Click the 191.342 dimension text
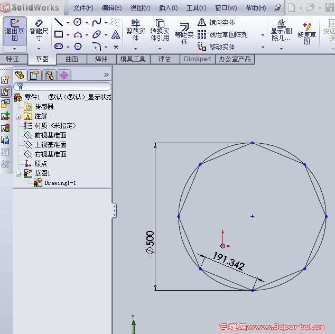The image size is (335, 334). point(229,261)
